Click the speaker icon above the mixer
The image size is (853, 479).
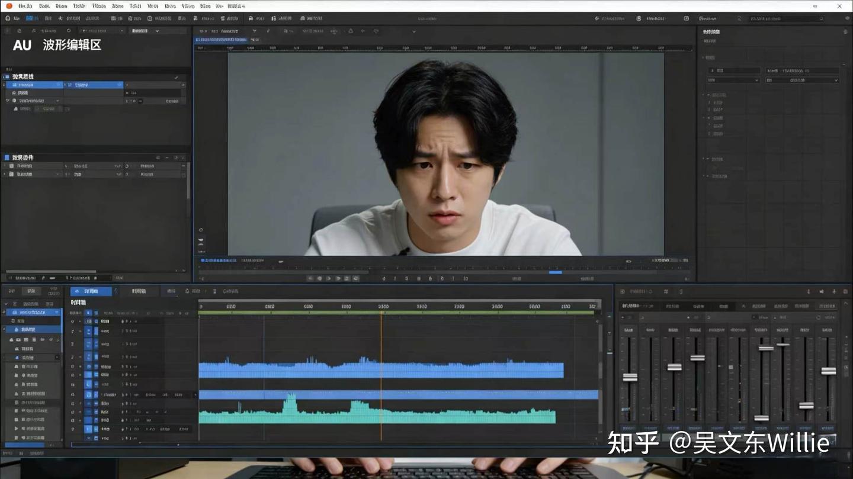pyautogui.click(x=822, y=291)
